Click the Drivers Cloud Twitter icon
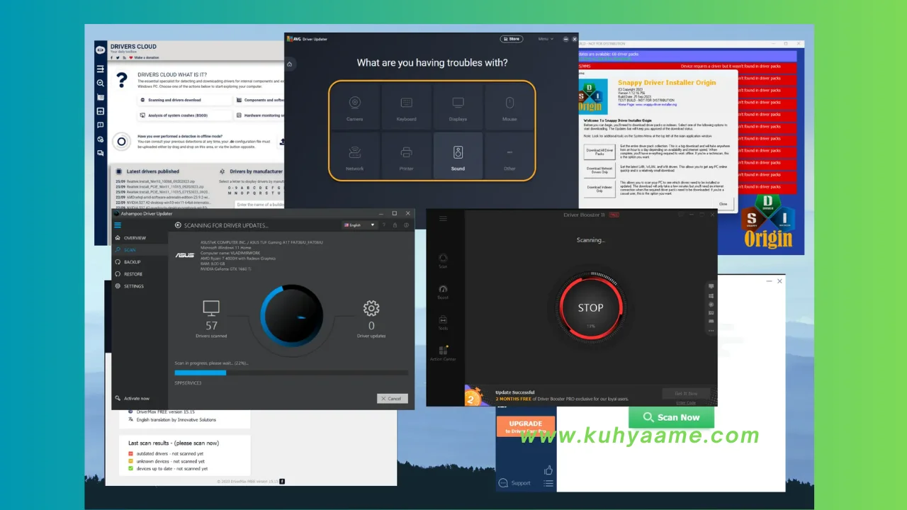 pyautogui.click(x=118, y=57)
